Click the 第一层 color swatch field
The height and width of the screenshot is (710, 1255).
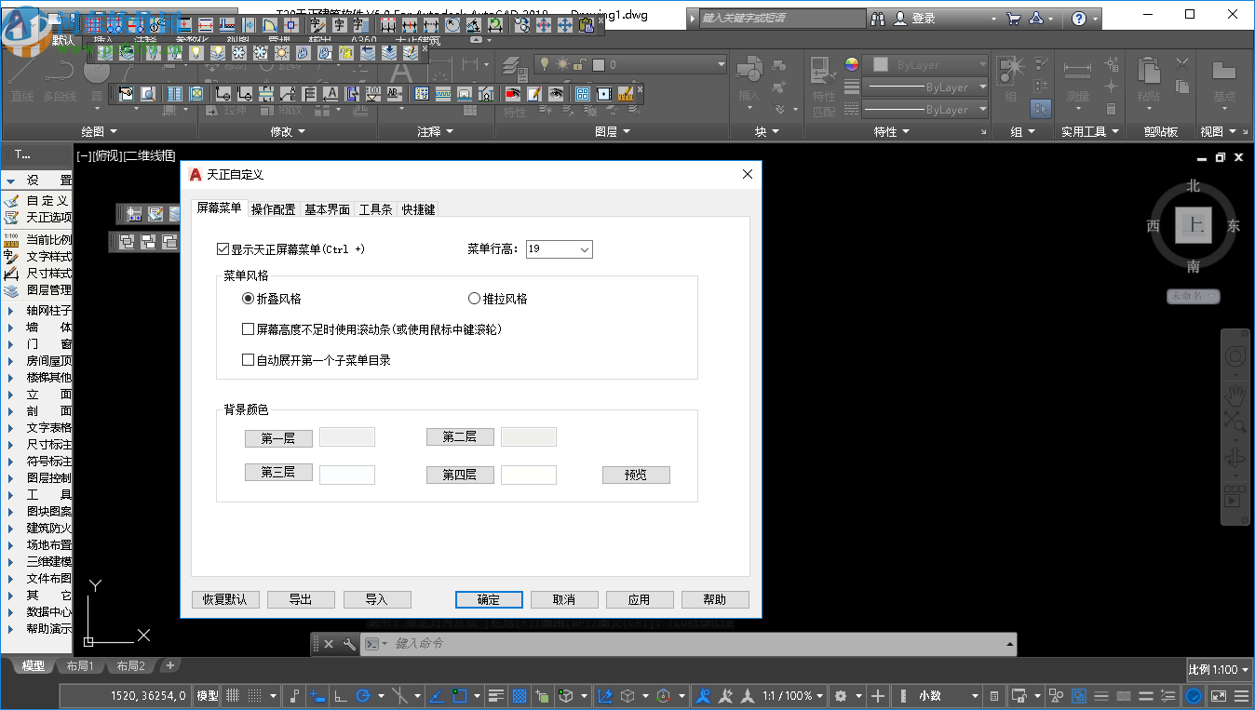tap(346, 436)
